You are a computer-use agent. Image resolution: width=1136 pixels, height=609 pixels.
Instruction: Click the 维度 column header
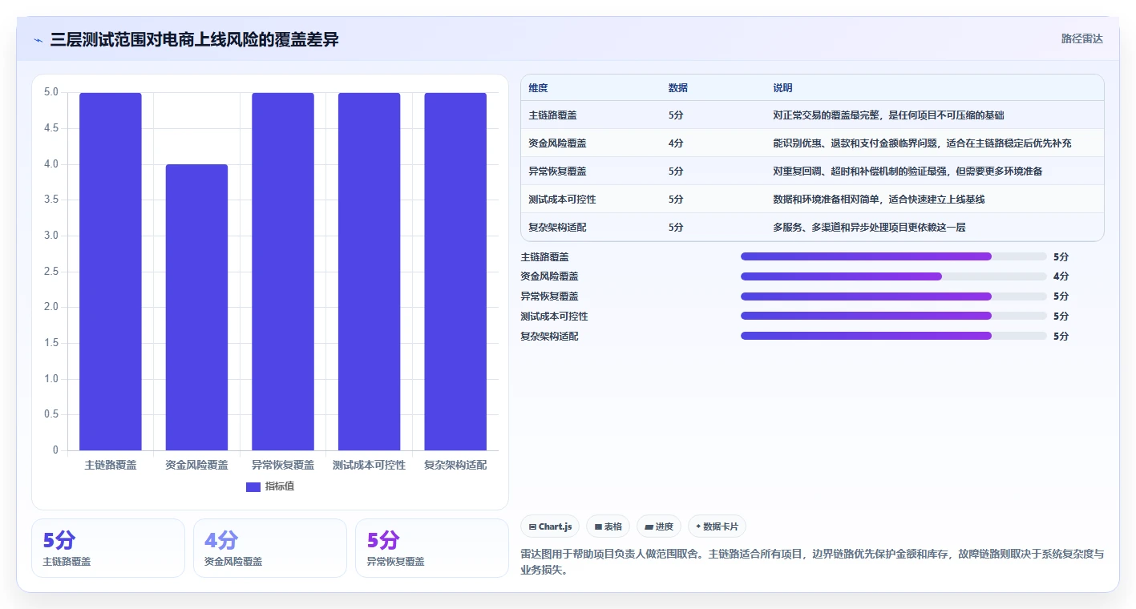(x=538, y=88)
